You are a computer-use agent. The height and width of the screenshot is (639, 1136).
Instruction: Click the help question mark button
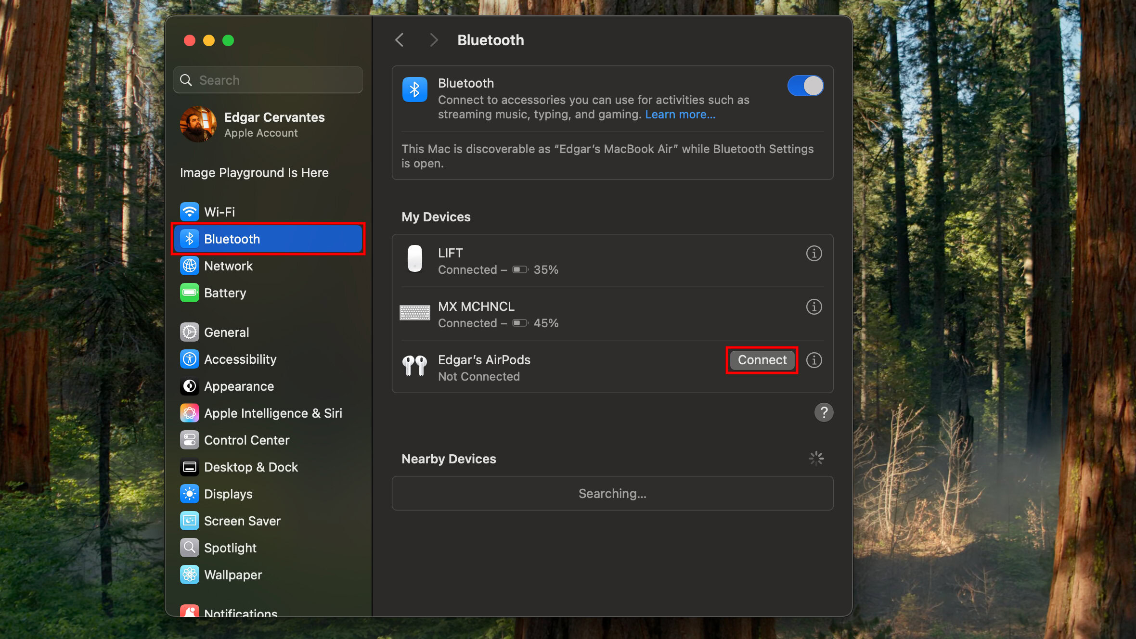(x=824, y=412)
